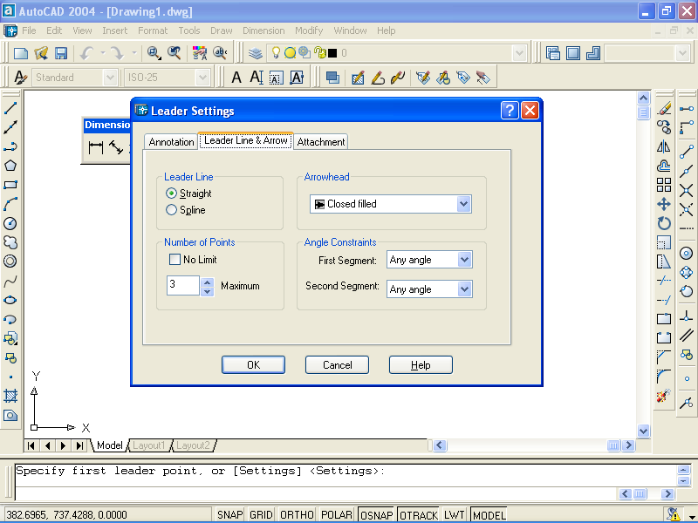Click OK in Leader Settings
This screenshot has height=523, width=698.
tap(253, 365)
